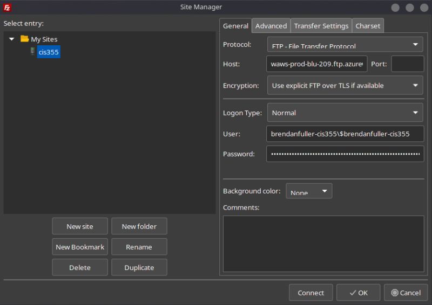Open the Advanced tab
The image size is (432, 305).
pos(271,26)
